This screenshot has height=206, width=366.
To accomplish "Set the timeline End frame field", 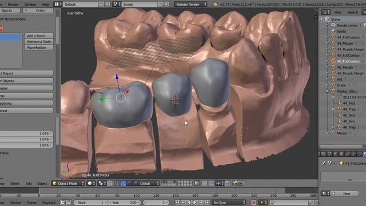I will (124, 203).
